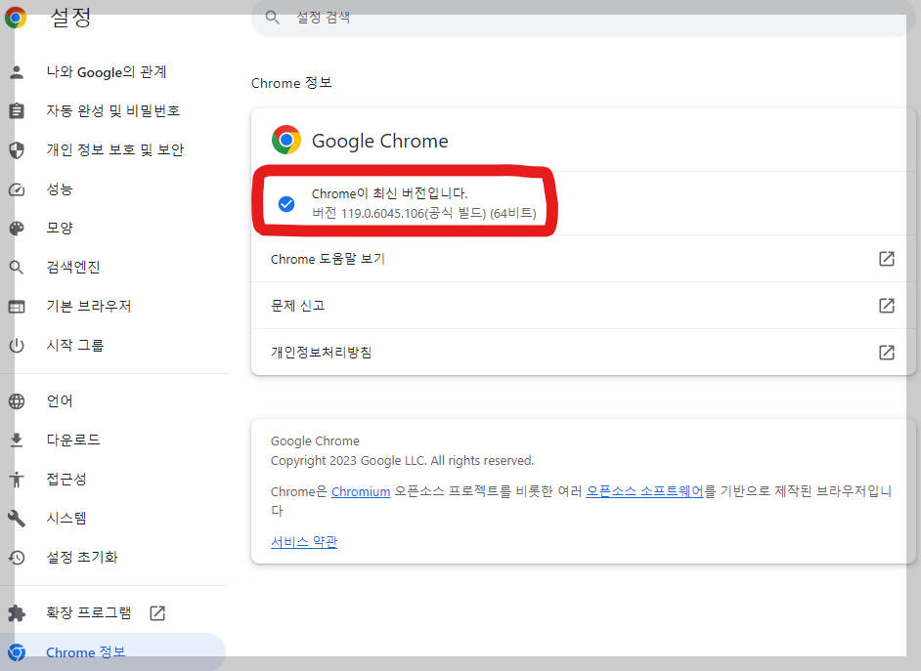Click the download arrow icon for 다운로드

point(17,440)
